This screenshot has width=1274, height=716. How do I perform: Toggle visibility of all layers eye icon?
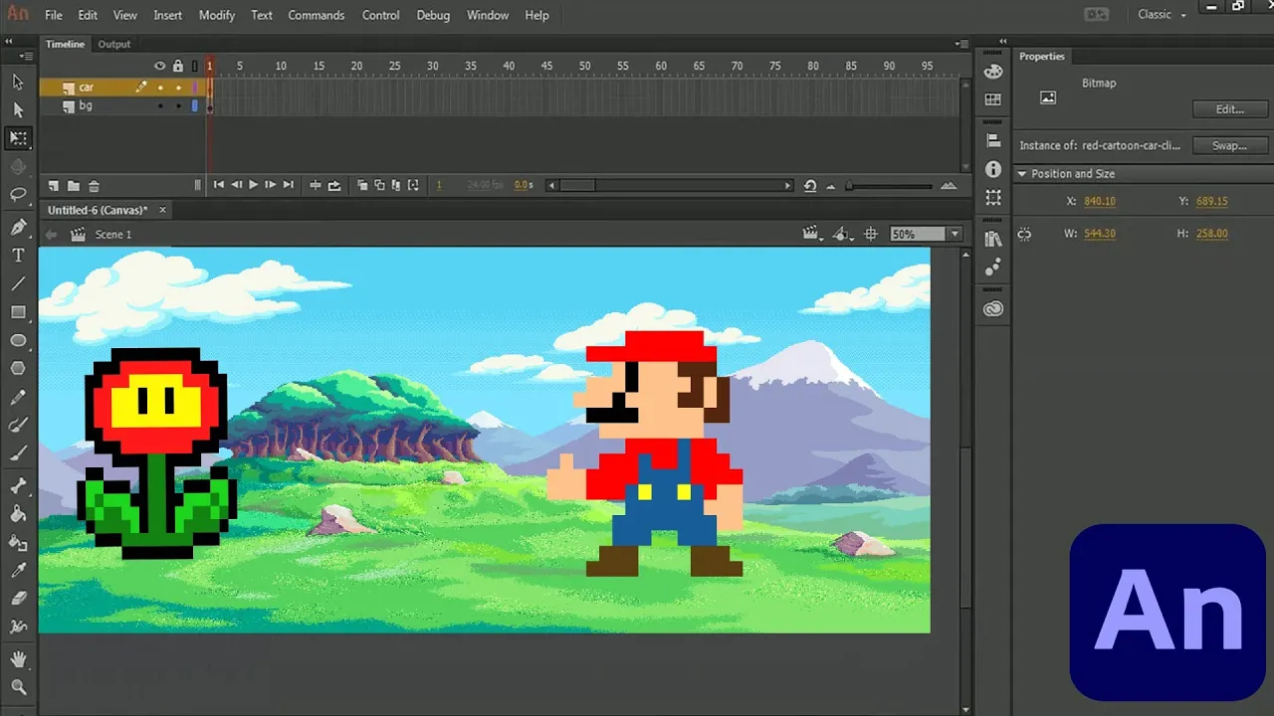point(159,66)
